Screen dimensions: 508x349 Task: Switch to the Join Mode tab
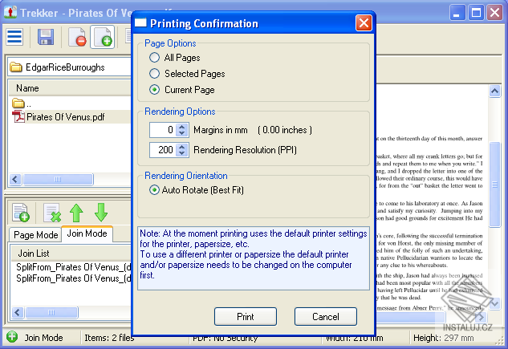point(87,233)
